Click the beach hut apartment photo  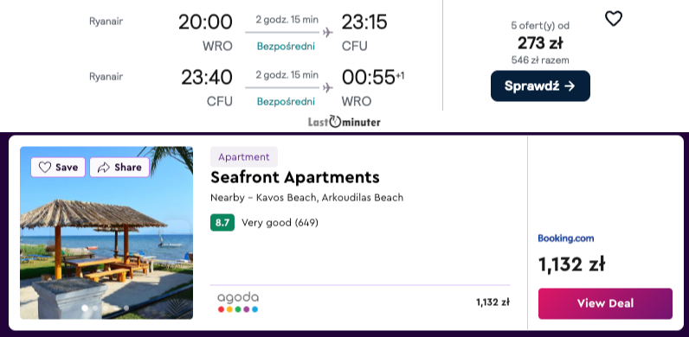pyautogui.click(x=106, y=232)
